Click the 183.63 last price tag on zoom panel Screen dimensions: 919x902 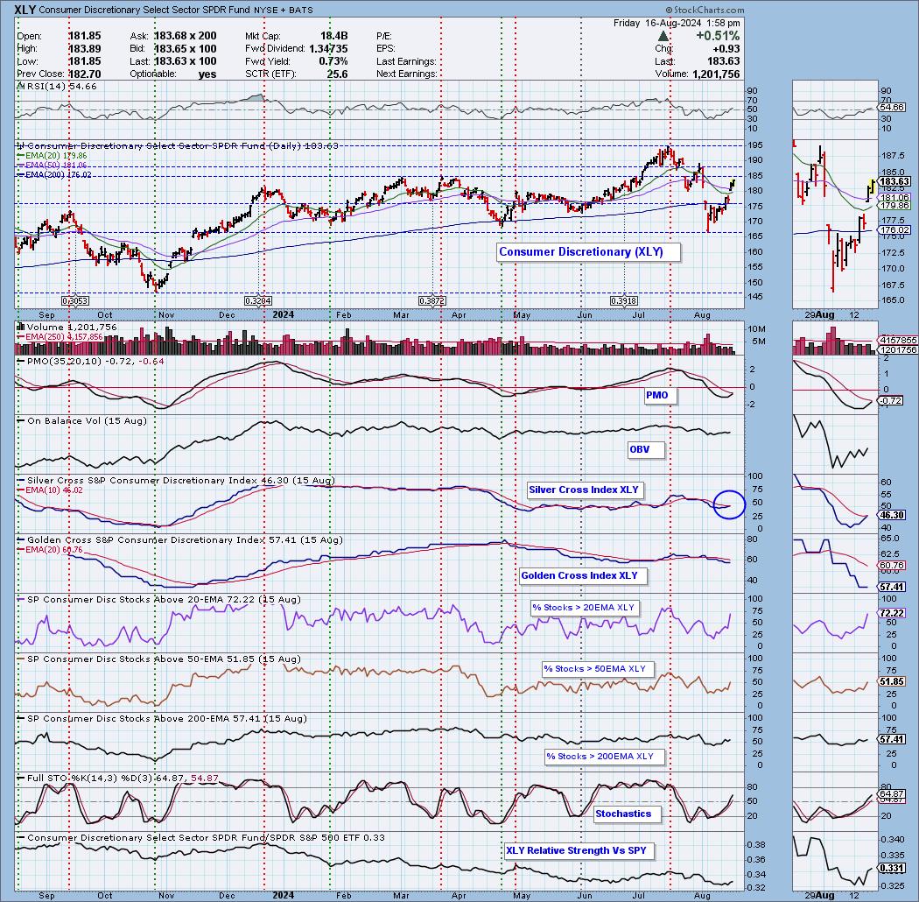click(x=894, y=181)
